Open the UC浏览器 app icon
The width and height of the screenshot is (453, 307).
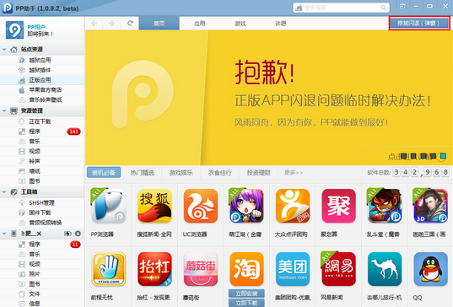201,206
